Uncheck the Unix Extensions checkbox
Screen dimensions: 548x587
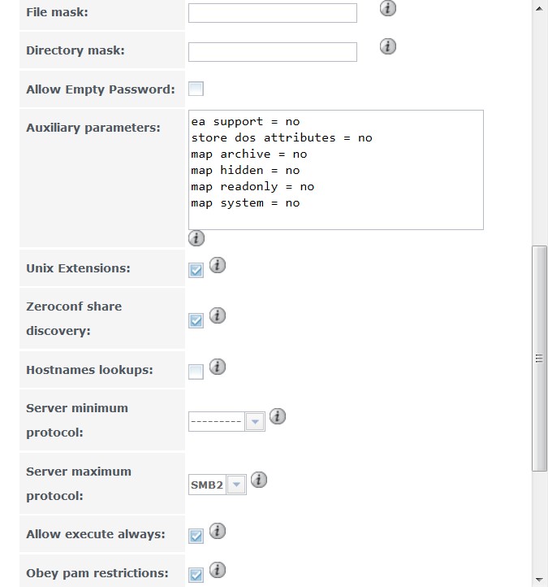pyautogui.click(x=196, y=270)
